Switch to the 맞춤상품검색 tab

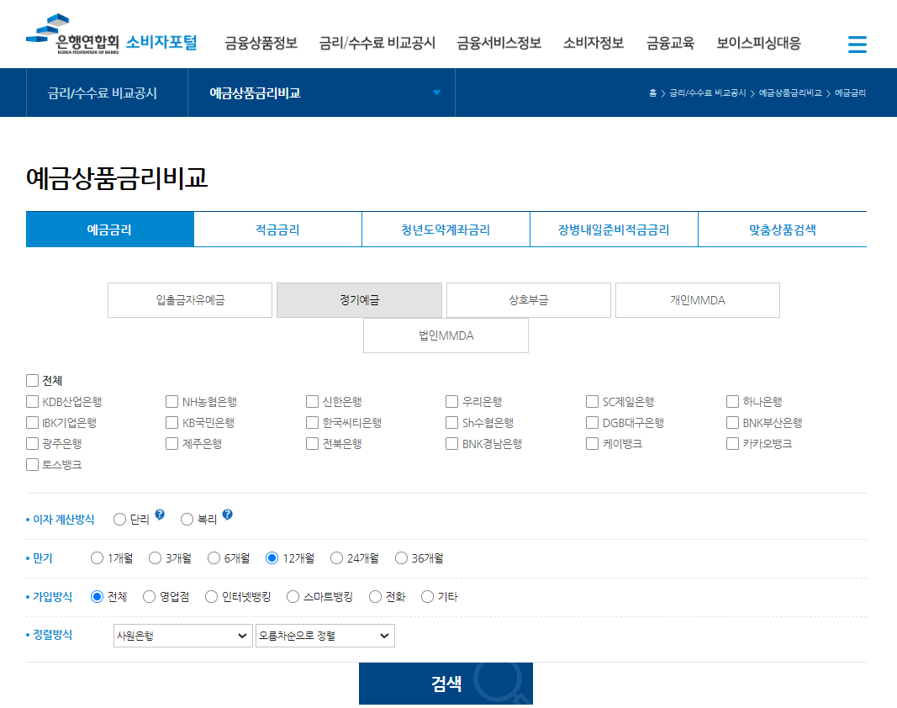point(782,228)
